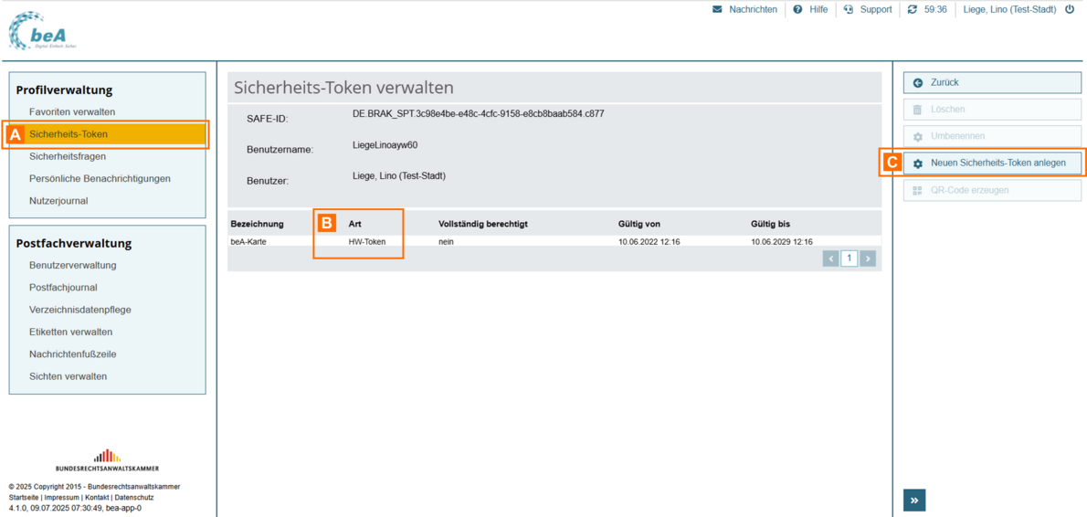Create a new Sicherheits-Token
The height and width of the screenshot is (517, 1087).
(992, 163)
